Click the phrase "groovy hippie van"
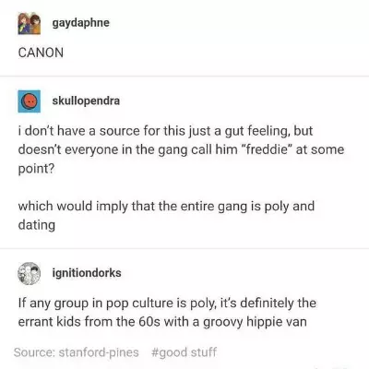The image size is (369, 369). click(x=255, y=322)
